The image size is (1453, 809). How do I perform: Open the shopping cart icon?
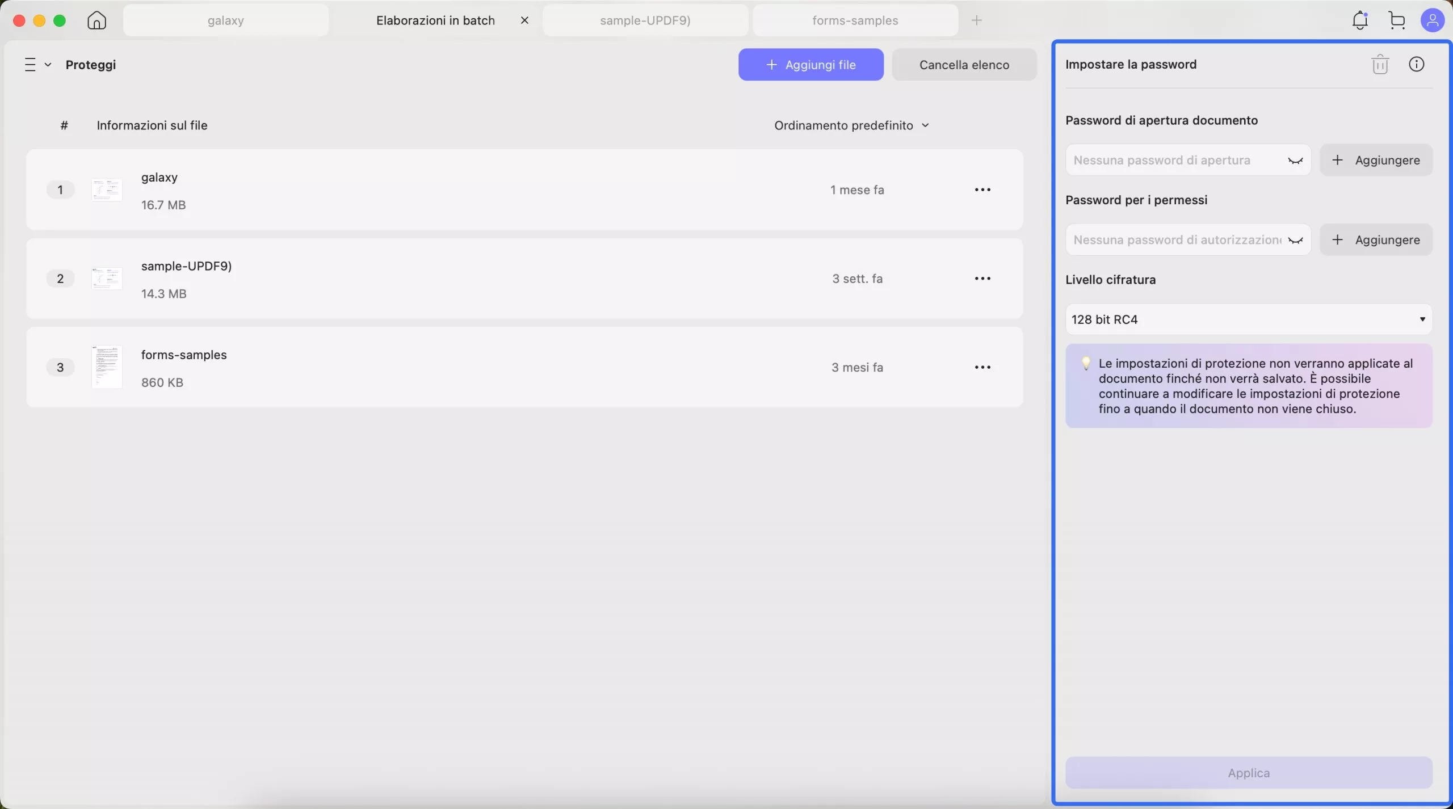(x=1397, y=20)
